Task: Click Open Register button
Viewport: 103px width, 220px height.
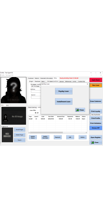Action: coord(96,137)
